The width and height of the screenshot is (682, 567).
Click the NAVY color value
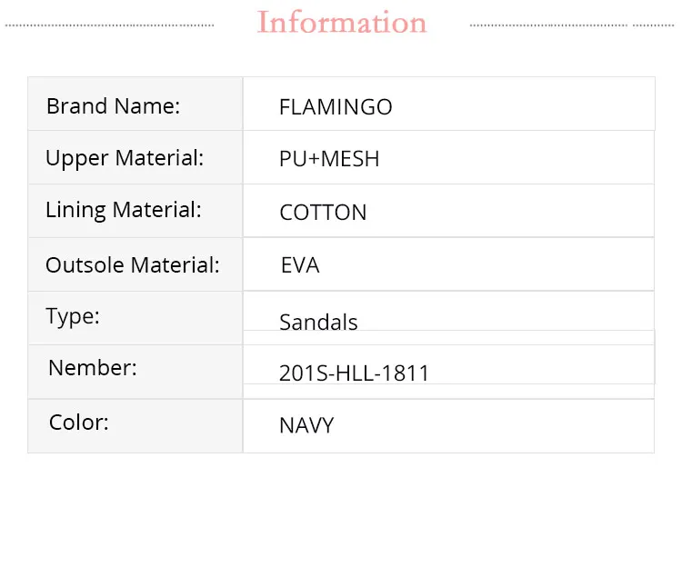pos(306,425)
